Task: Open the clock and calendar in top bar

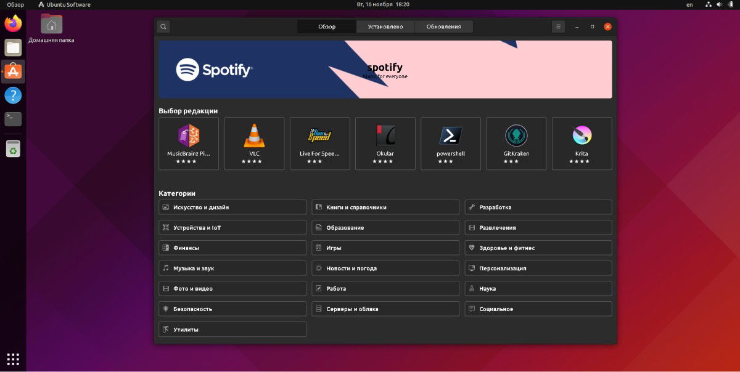Action: click(x=383, y=4)
